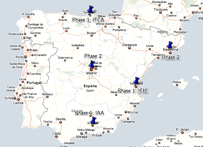
Task: Click the Huelva city marker
Action: click(x=48, y=125)
